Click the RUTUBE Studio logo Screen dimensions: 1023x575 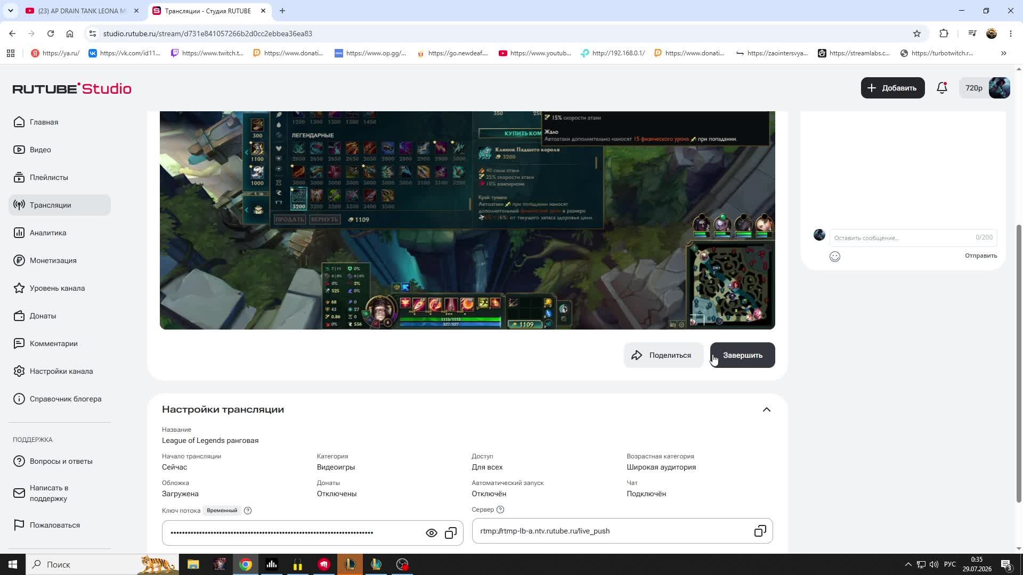pyautogui.click(x=72, y=88)
